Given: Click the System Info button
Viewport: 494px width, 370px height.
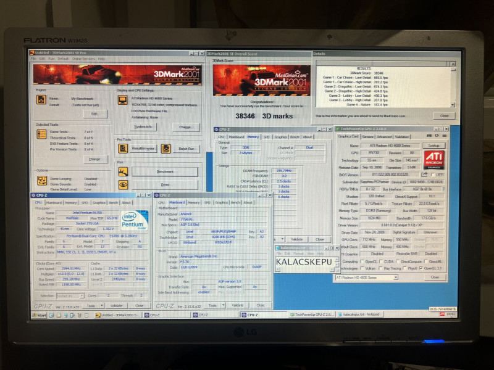Looking at the screenshot, I should coord(143,126).
